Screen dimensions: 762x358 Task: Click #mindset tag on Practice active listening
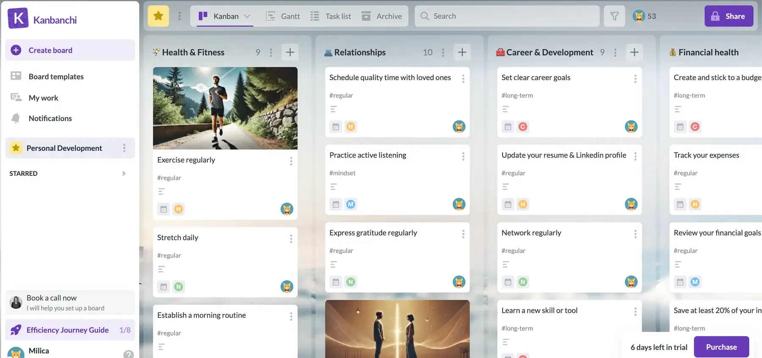[342, 173]
